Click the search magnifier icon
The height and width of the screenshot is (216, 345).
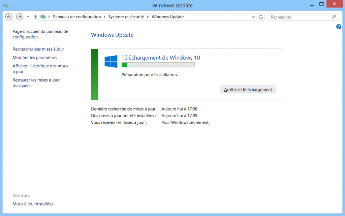[x=334, y=17]
